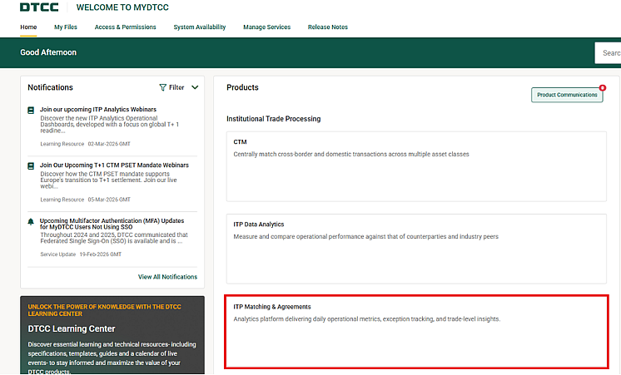Select Manage Services in the navigation

coord(266,27)
